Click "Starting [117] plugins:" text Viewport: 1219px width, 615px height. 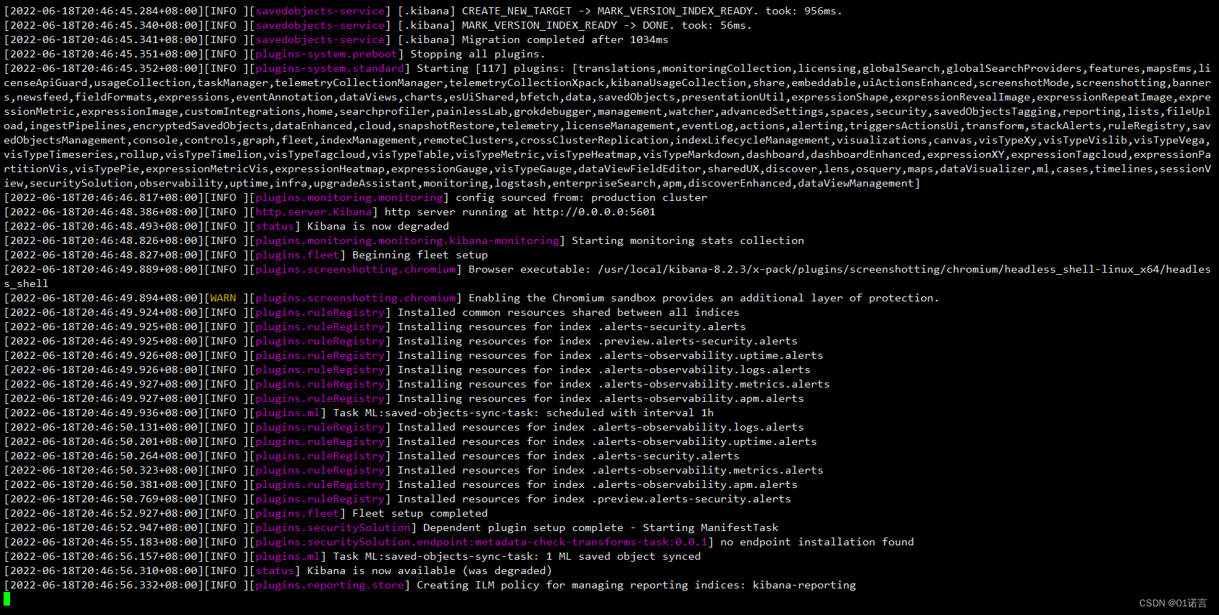[x=491, y=68]
